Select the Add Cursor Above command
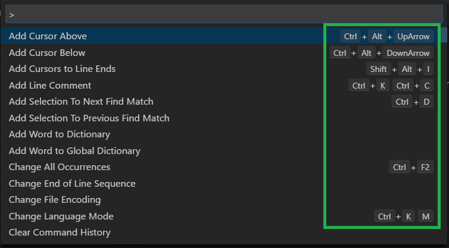The height and width of the screenshot is (248, 449). (48, 36)
